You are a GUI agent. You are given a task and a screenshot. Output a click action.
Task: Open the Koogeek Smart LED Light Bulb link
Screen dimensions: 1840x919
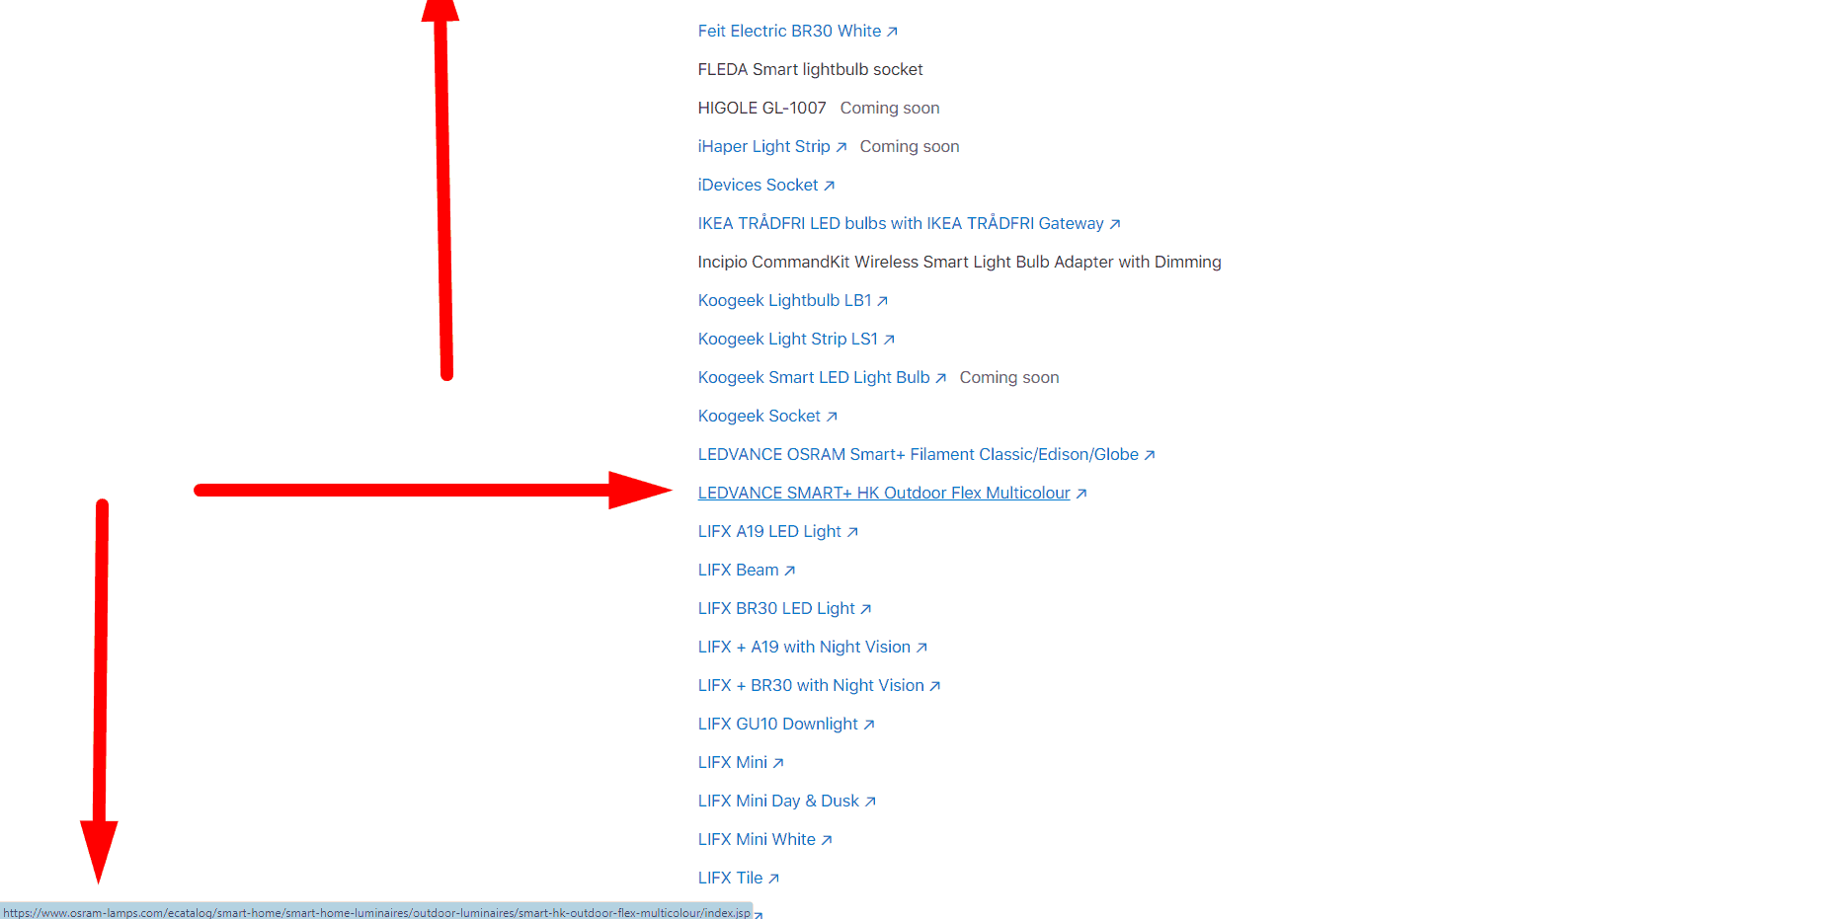click(814, 377)
